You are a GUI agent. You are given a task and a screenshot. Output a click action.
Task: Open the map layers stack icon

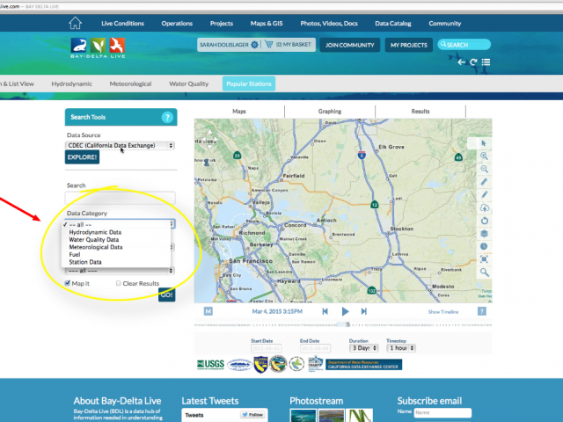484,234
